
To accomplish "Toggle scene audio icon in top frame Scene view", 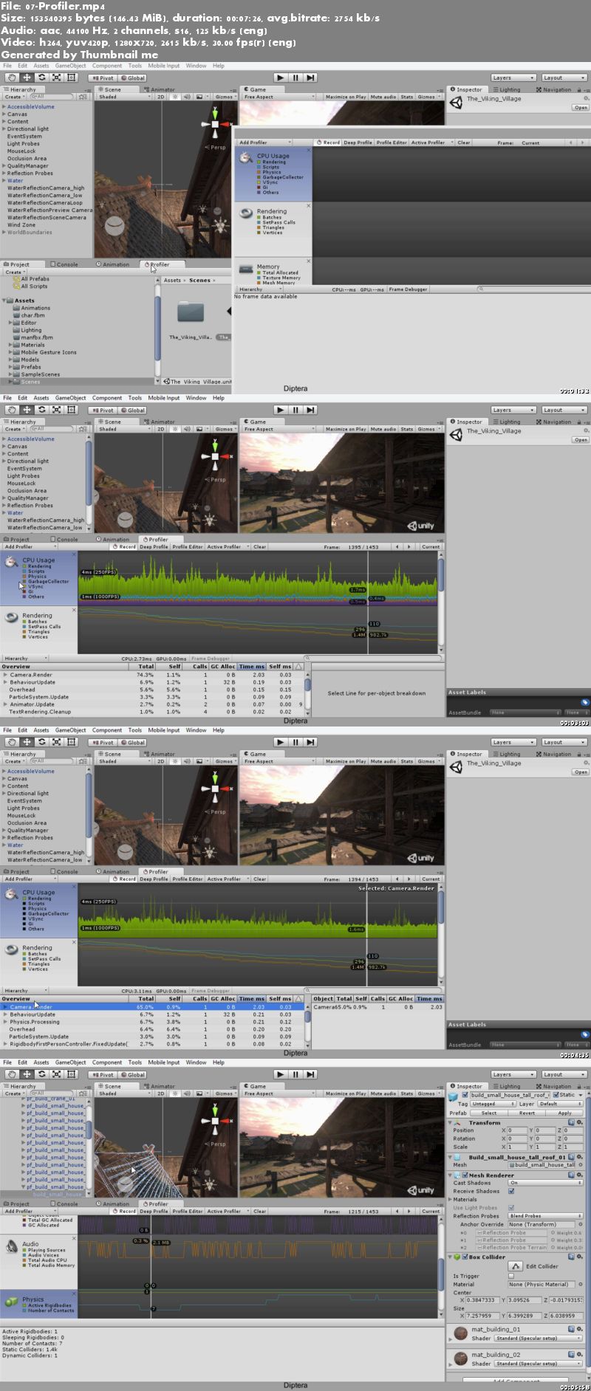I will pyautogui.click(x=186, y=97).
